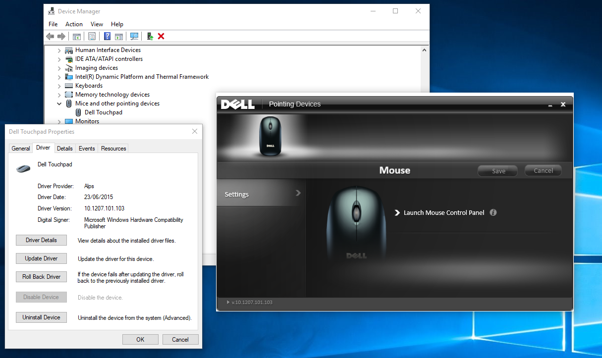Image resolution: width=602 pixels, height=358 pixels.
Task: Click Scan for hardware changes icon
Action: click(134, 36)
